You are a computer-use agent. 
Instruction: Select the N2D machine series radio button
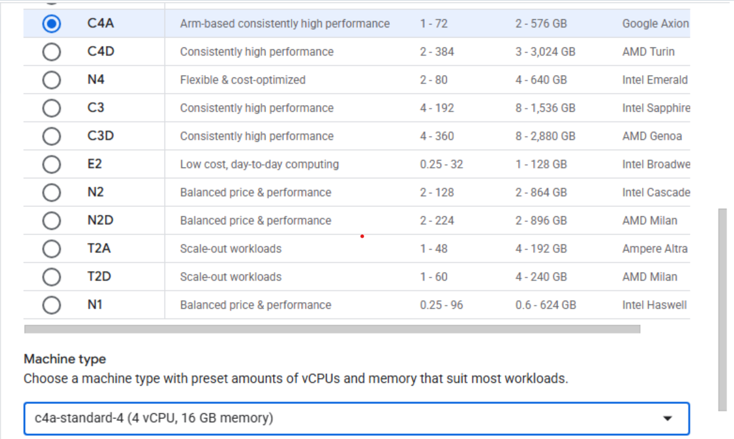[51, 220]
